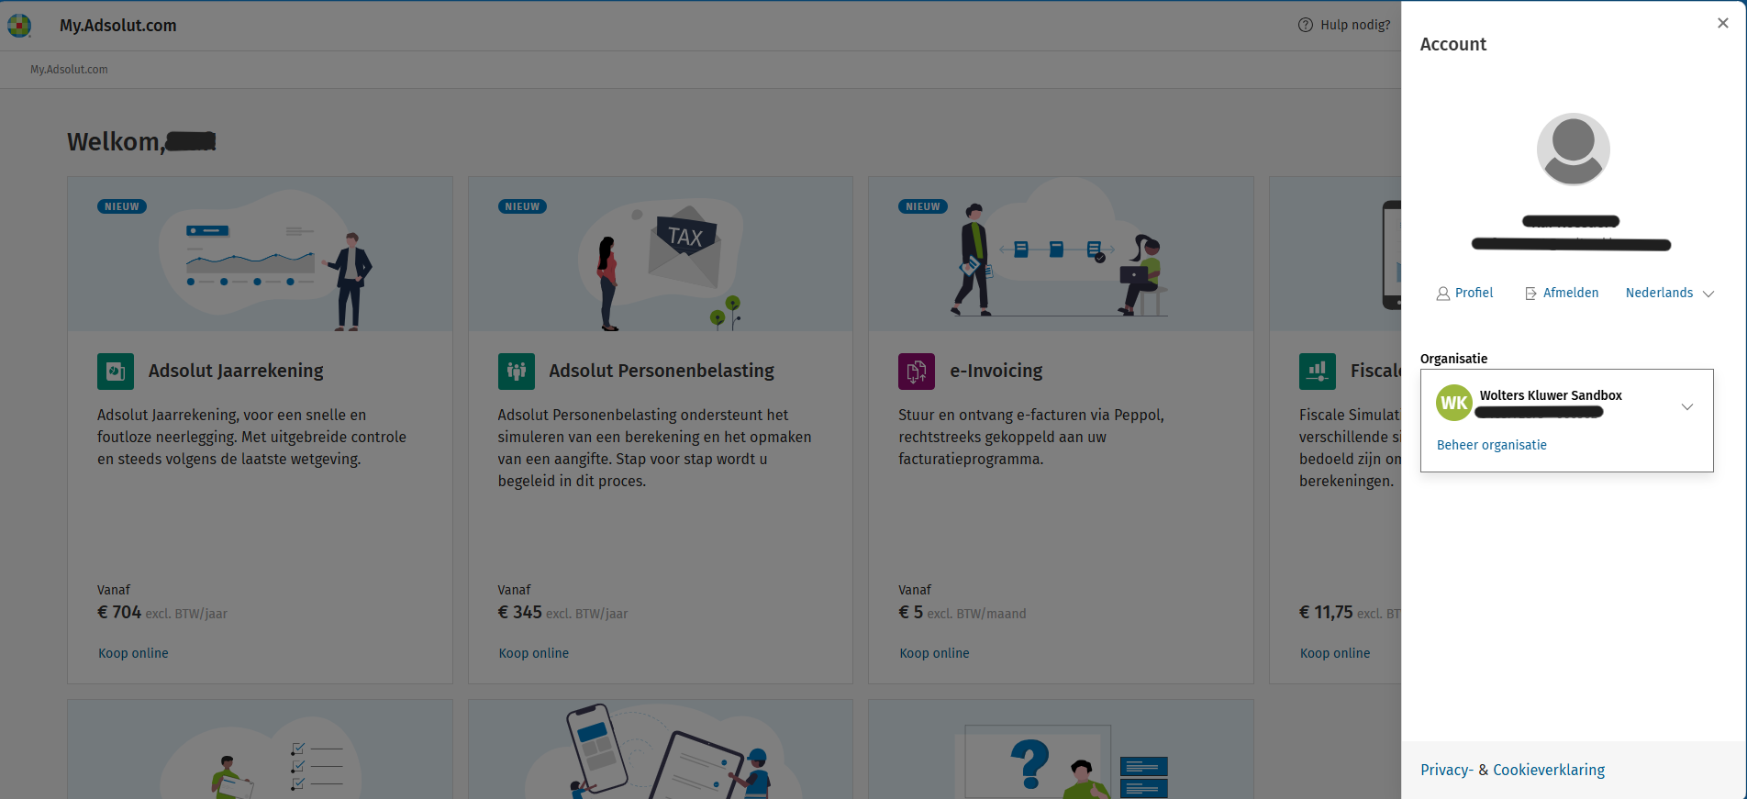Click the Wolters Kluwer logo icon
This screenshot has width=1747, height=799.
point(19,26)
